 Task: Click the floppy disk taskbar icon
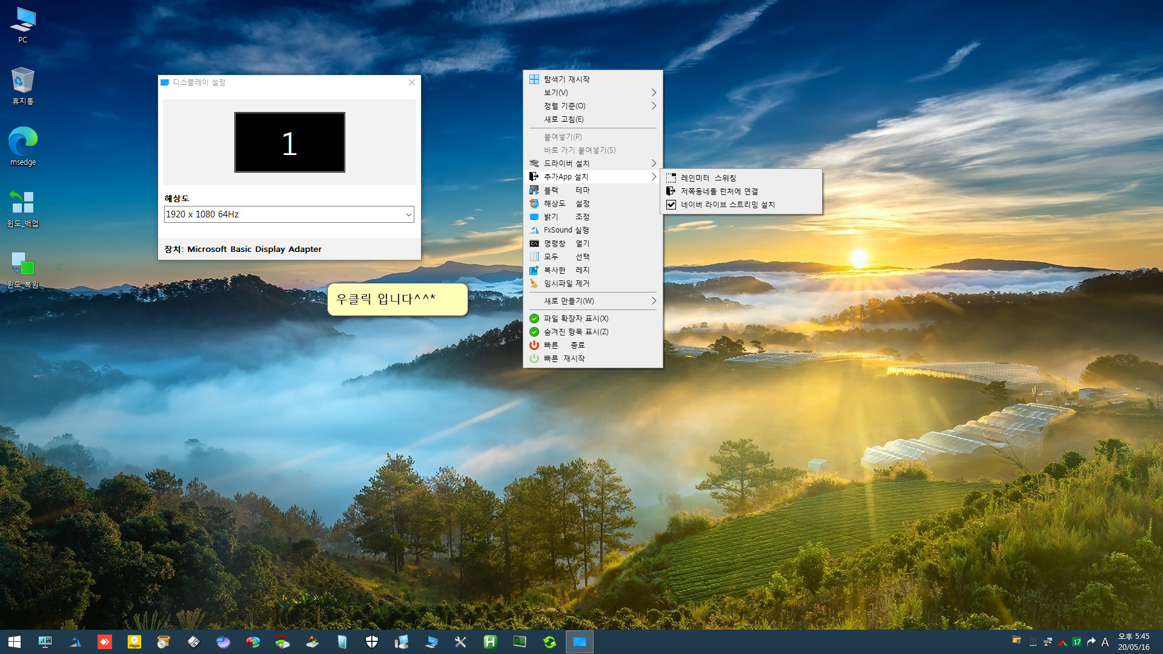[194, 642]
